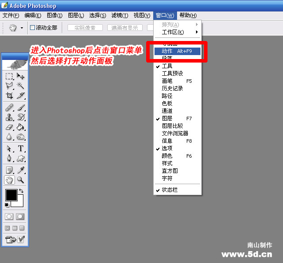This screenshot has width=283, height=263.
Task: Select the Brush tool
Action: click(20, 107)
